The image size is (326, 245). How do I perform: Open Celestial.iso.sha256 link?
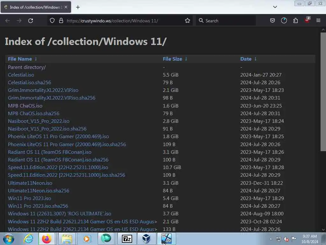point(29,83)
